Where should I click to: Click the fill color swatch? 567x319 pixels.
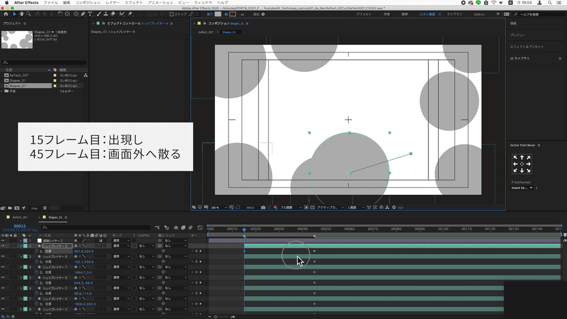click(x=217, y=14)
